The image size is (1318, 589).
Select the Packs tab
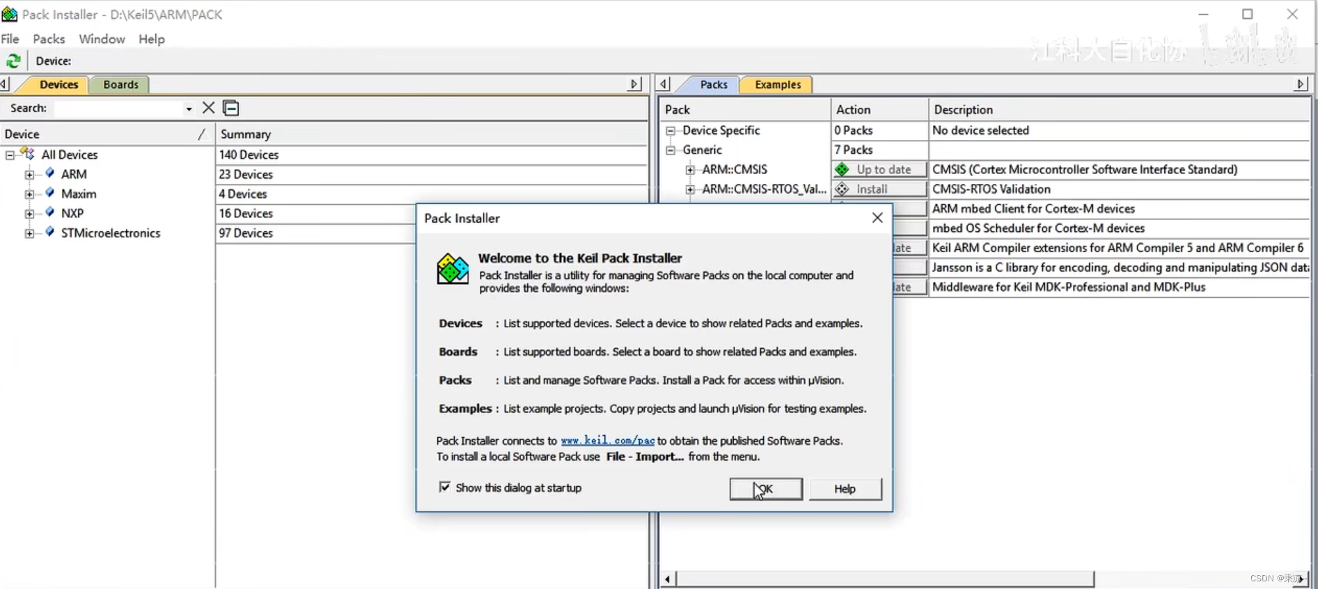(x=713, y=84)
